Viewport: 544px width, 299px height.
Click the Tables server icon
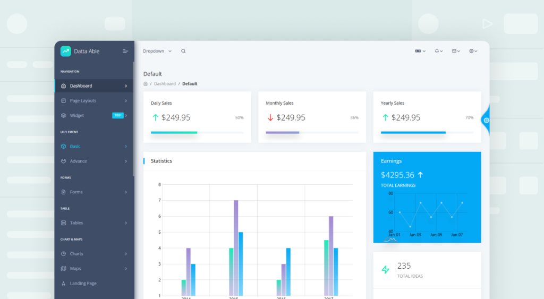64,223
